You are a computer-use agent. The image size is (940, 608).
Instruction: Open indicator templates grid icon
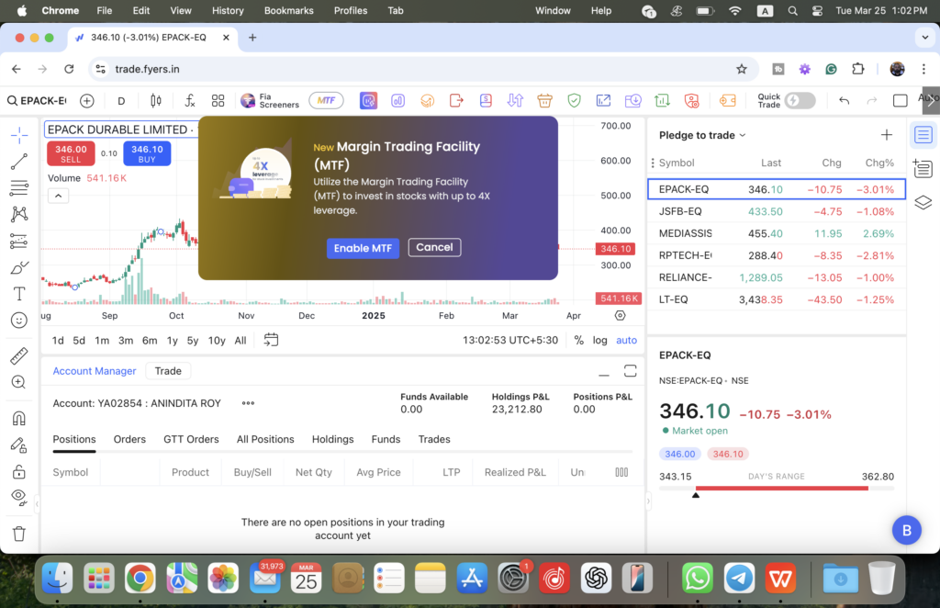(218, 101)
